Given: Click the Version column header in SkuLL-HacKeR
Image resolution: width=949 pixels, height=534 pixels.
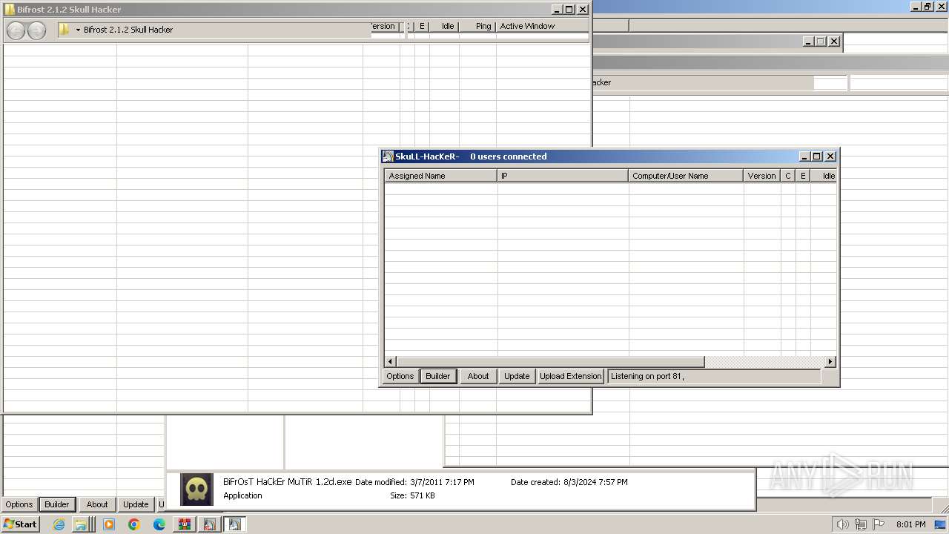Looking at the screenshot, I should coord(761,176).
